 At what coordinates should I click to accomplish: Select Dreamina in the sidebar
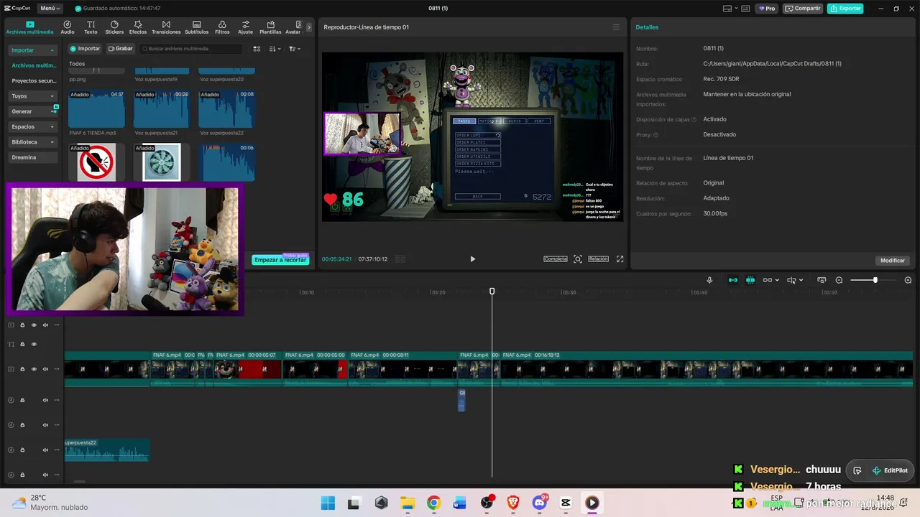pyautogui.click(x=33, y=157)
